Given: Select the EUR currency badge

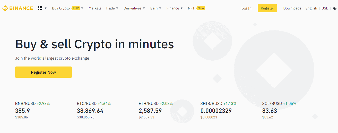Looking at the screenshot, I should click(x=76, y=8).
